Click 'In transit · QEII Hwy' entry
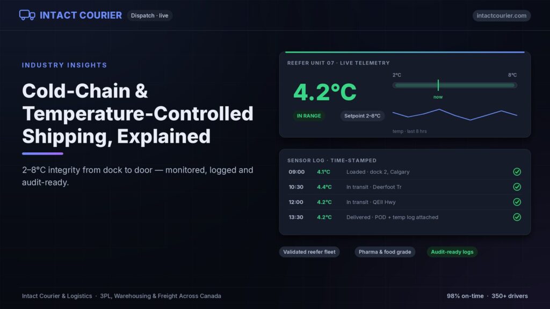This screenshot has width=550, height=309. [371, 202]
